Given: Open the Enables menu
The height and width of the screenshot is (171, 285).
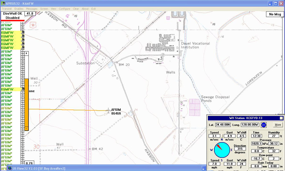Looking at the screenshot, I should (19, 9).
